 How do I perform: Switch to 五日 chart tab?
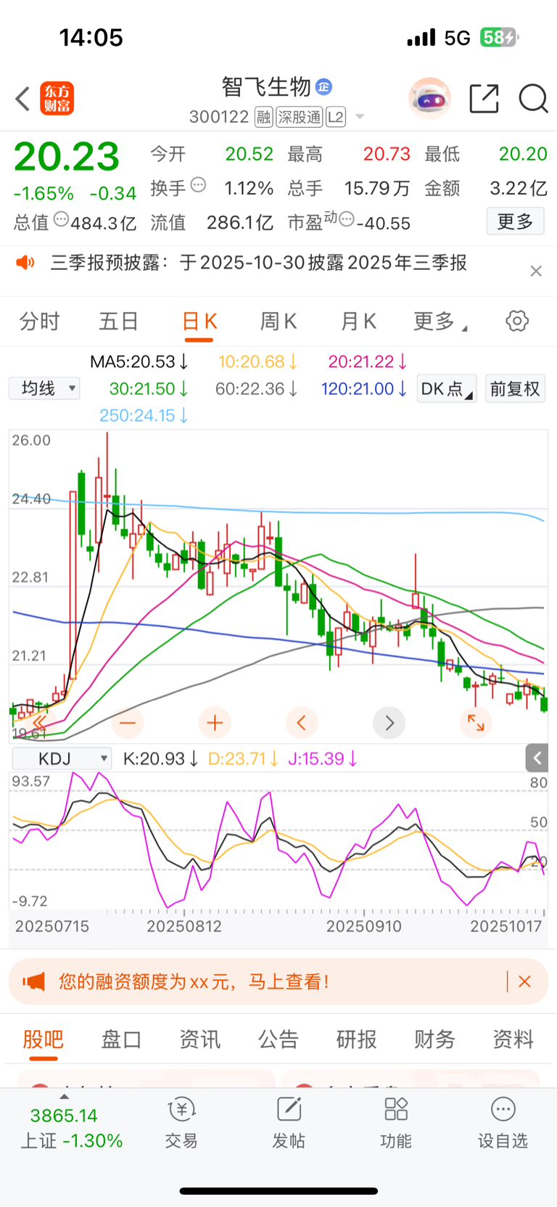(x=118, y=321)
